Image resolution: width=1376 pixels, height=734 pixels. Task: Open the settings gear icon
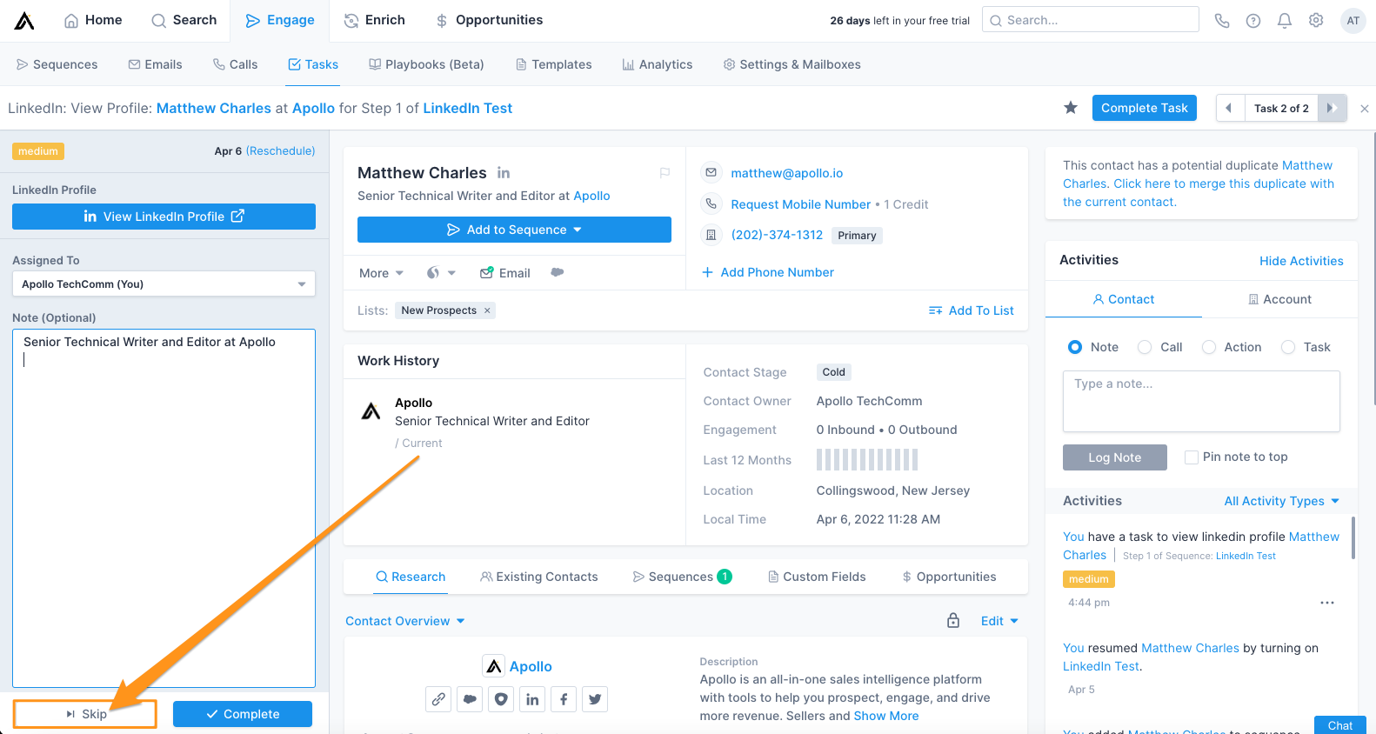[1316, 20]
